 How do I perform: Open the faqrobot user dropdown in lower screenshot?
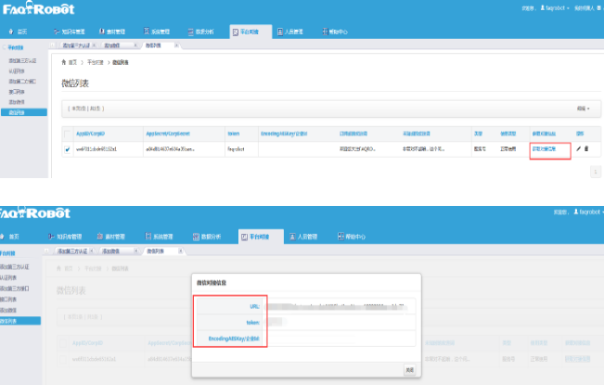(x=588, y=212)
